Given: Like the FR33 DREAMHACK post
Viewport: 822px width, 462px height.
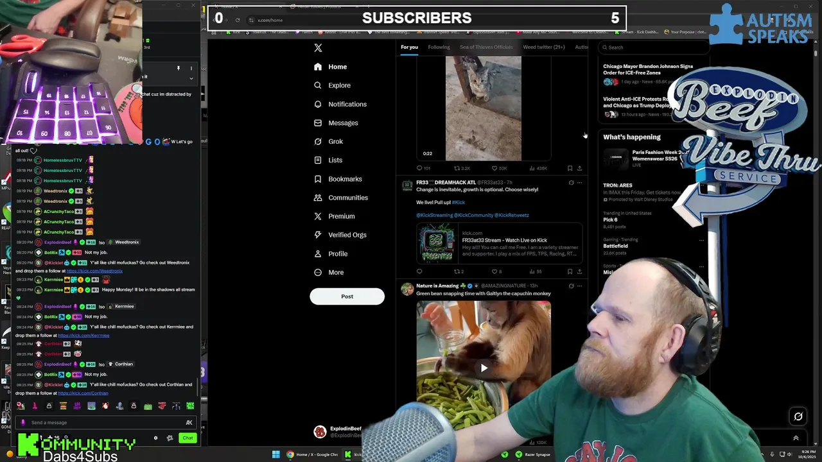Looking at the screenshot, I should point(496,271).
